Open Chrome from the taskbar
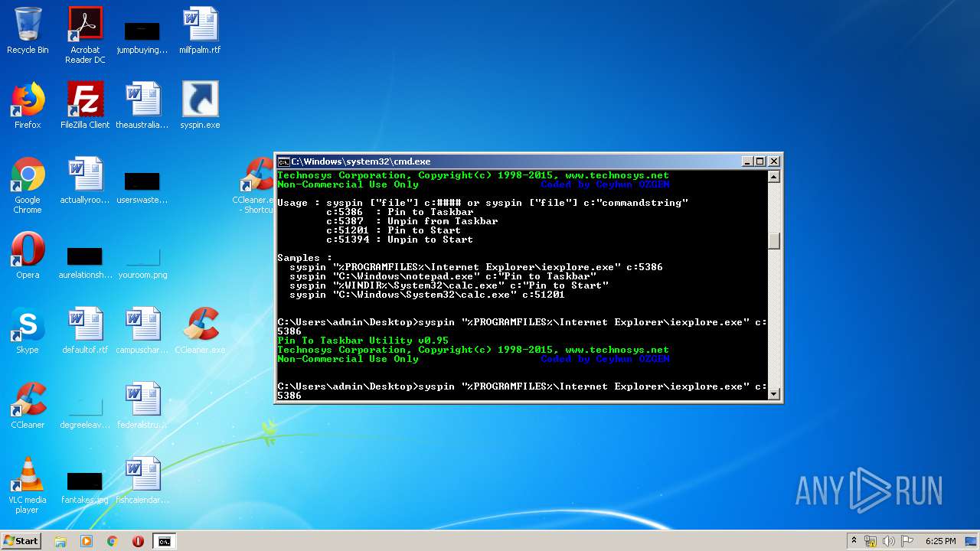Screen dimensions: 980x551 (x=112, y=541)
